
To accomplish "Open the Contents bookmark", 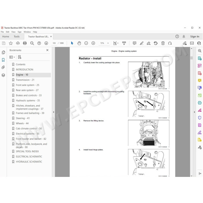I will (21, 64).
